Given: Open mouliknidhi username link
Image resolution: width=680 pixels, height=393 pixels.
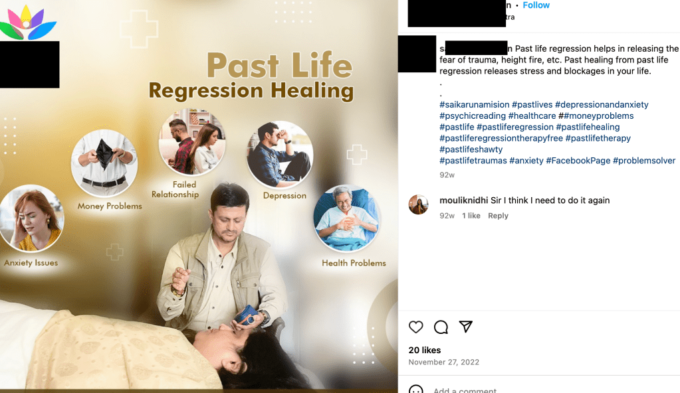Looking at the screenshot, I should tap(463, 200).
